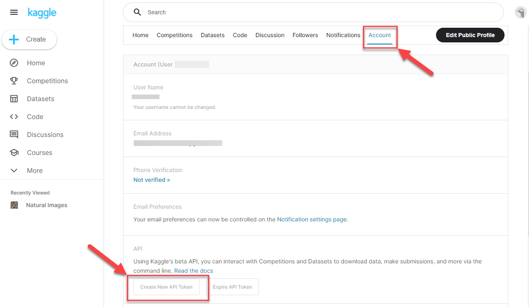
Task: Click the Datasets table icon
Action: [14, 99]
